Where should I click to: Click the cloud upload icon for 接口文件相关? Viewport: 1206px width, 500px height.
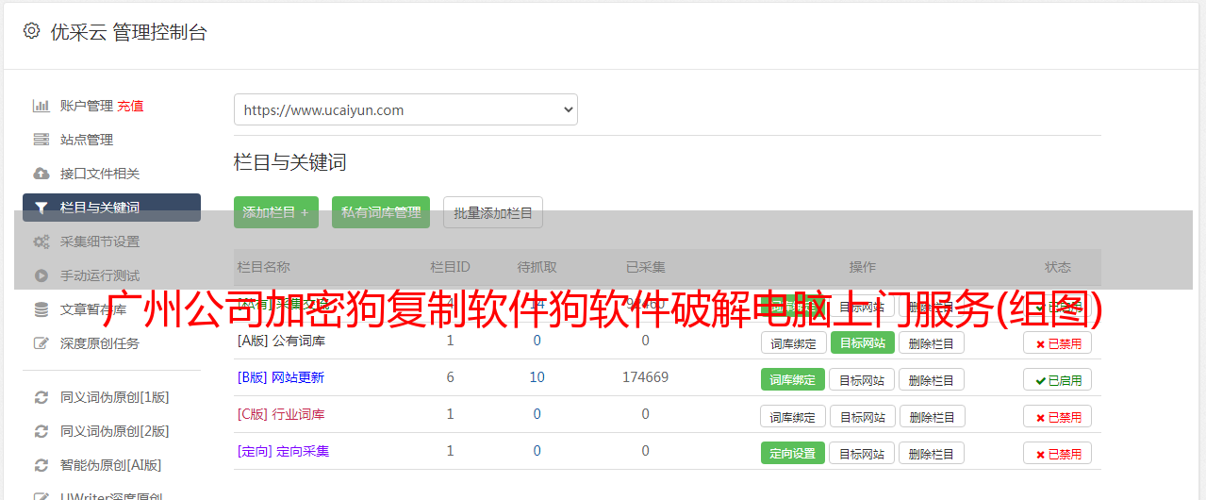pos(41,174)
